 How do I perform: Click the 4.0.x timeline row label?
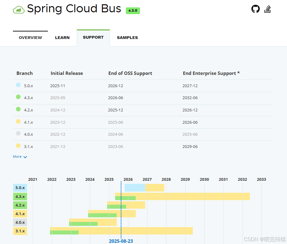pyautogui.click(x=20, y=223)
